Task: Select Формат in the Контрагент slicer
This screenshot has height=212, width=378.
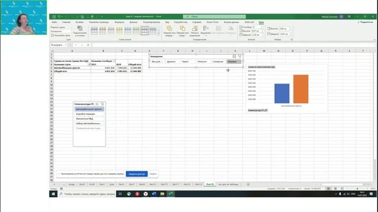Action: tap(234, 62)
